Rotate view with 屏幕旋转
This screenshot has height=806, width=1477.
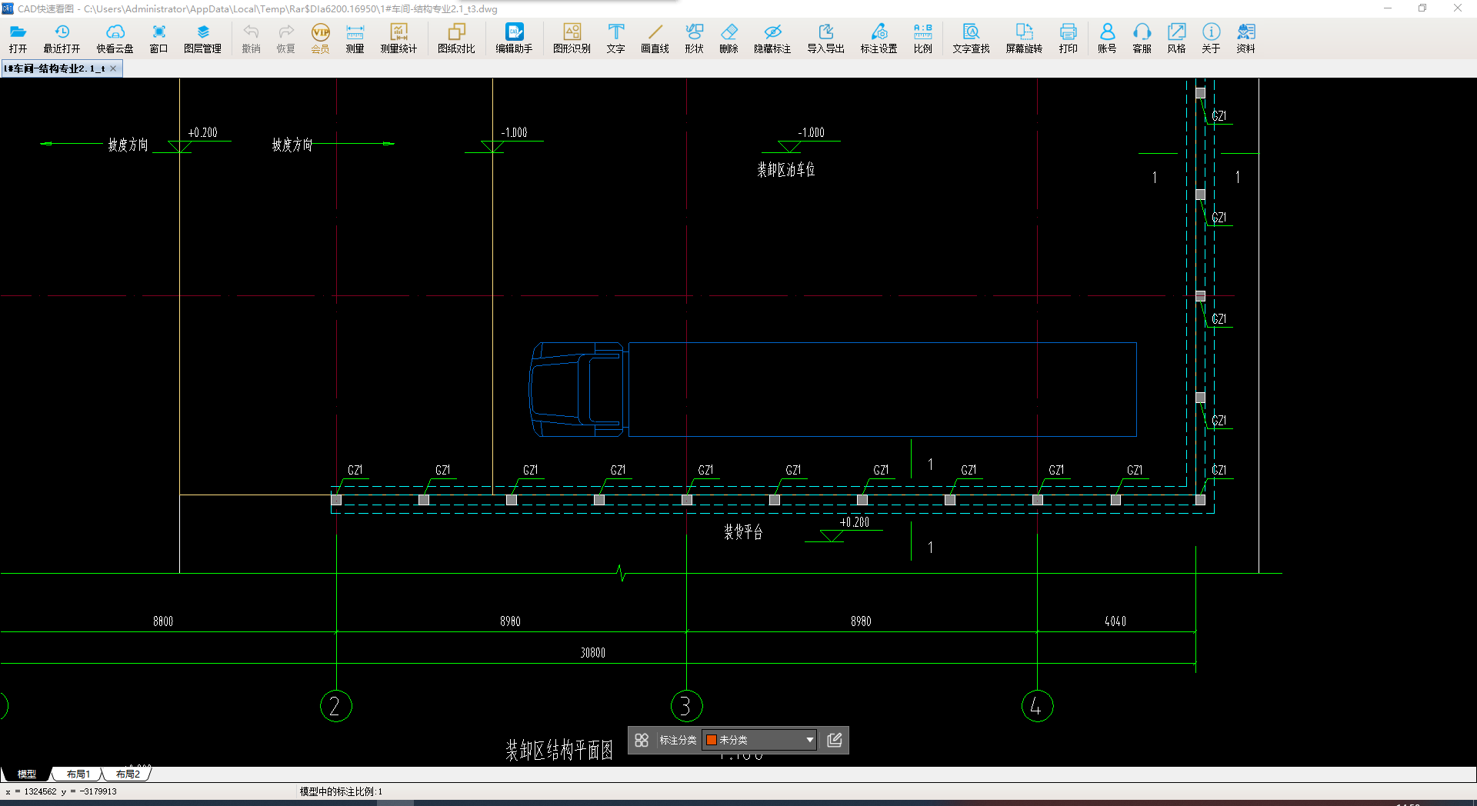click(x=1024, y=38)
